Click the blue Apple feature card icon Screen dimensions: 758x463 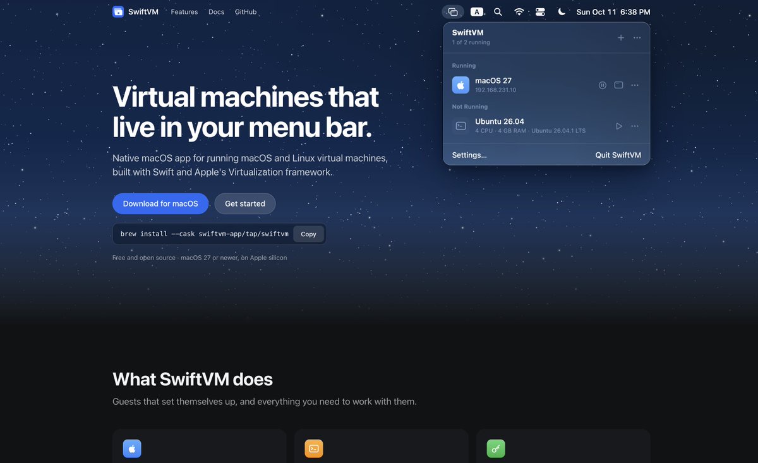pos(132,448)
